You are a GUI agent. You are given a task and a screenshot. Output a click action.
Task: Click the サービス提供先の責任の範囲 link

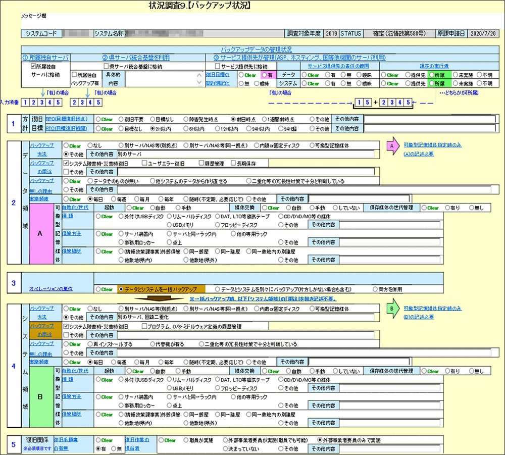click(x=338, y=66)
